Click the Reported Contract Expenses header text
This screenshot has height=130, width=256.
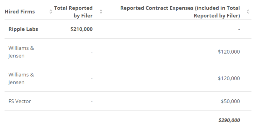click(180, 12)
